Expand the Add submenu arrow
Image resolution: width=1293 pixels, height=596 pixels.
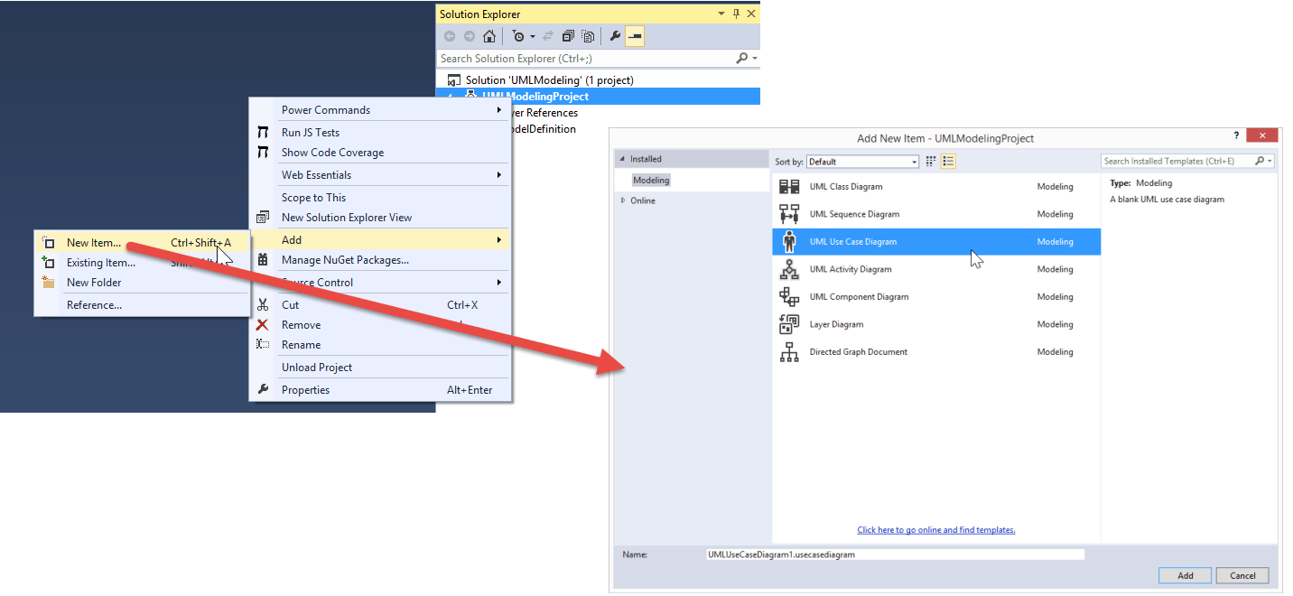499,240
